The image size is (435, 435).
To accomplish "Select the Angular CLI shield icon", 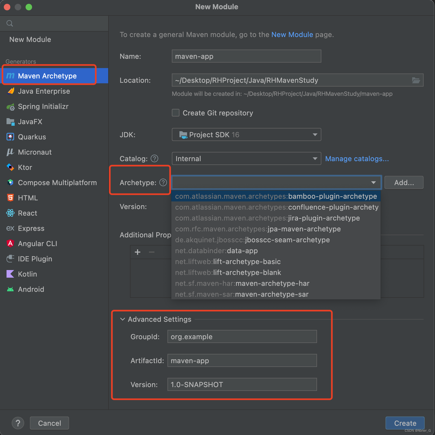I will (x=10, y=243).
